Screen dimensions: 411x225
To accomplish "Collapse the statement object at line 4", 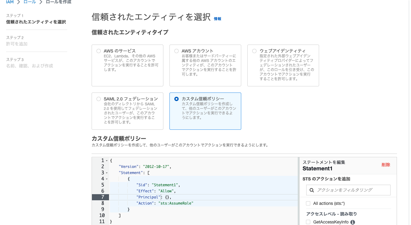I will pyautogui.click(x=106, y=179).
